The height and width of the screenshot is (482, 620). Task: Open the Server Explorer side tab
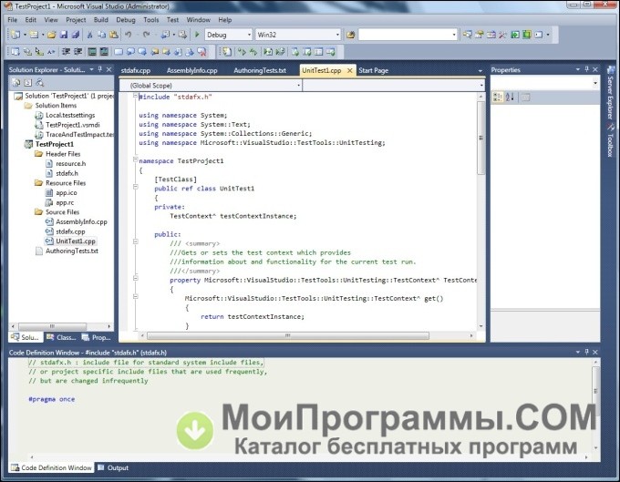611,94
